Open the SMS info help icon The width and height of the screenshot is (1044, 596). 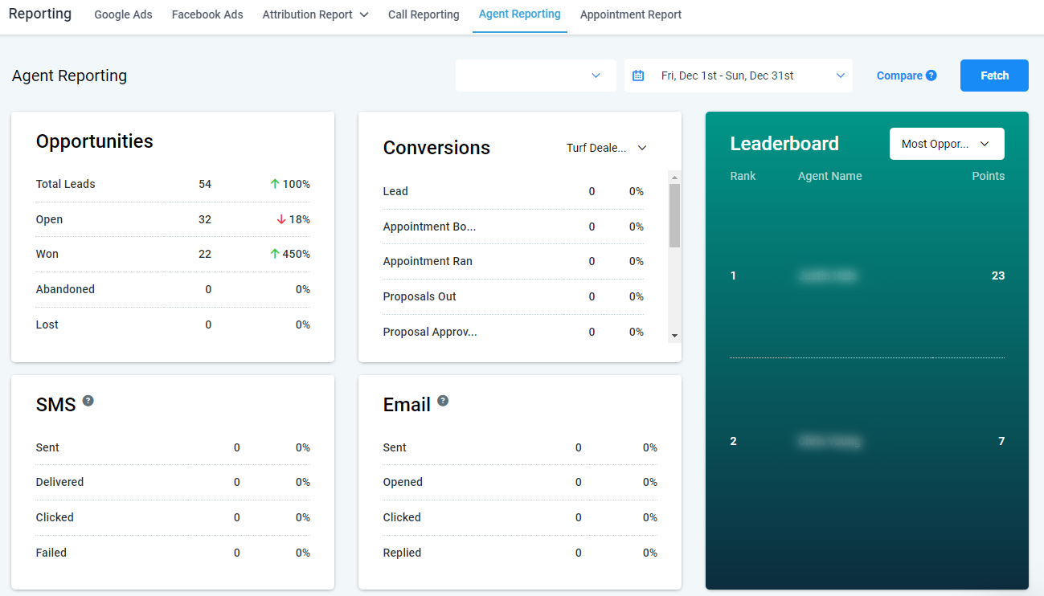pyautogui.click(x=88, y=401)
